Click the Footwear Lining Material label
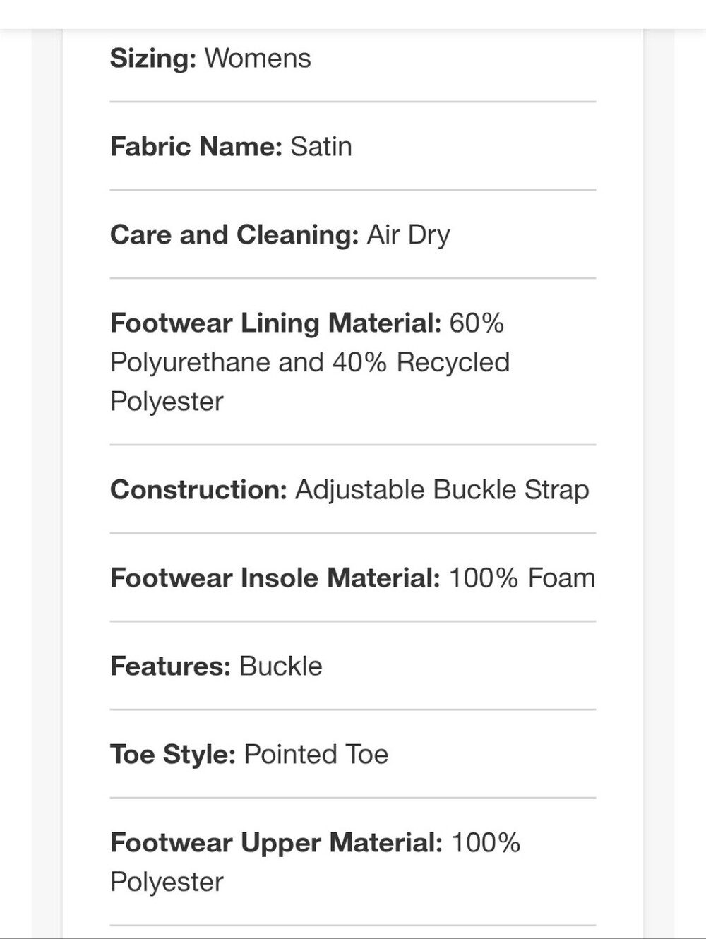The height and width of the screenshot is (939, 706). [x=276, y=323]
